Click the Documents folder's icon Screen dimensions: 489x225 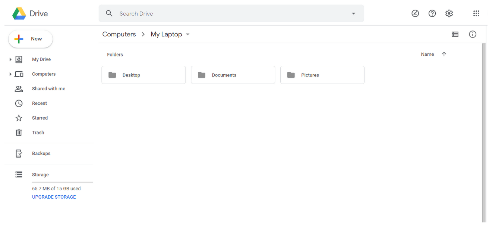[x=202, y=75]
